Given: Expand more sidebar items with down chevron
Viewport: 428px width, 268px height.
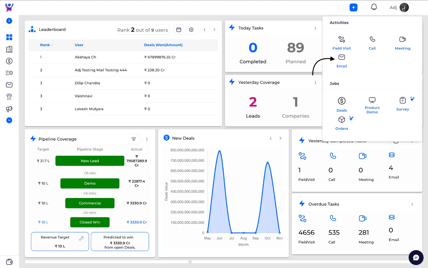Looking at the screenshot, I should tap(9, 120).
